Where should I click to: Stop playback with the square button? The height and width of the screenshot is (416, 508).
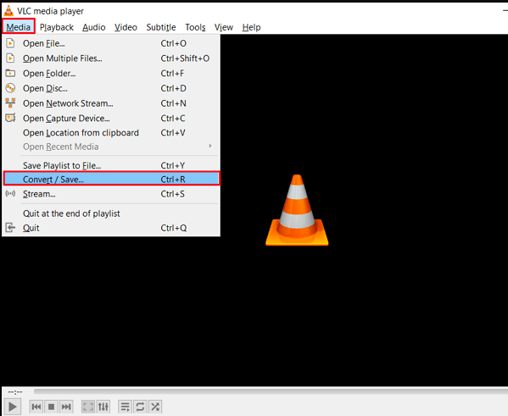[x=51, y=407]
